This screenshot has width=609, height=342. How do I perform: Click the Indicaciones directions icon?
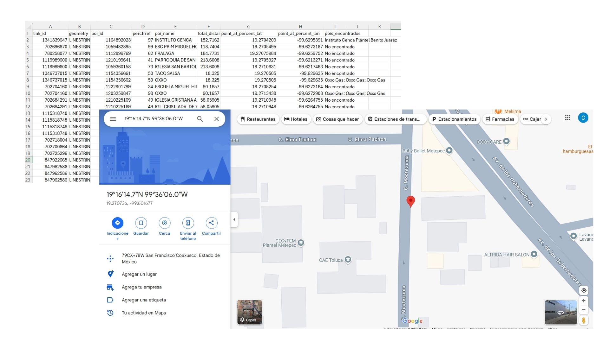117,223
